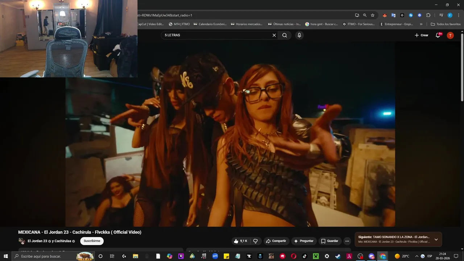
Task: Open the Chrome extensions puzzle menu
Action: click(x=428, y=15)
